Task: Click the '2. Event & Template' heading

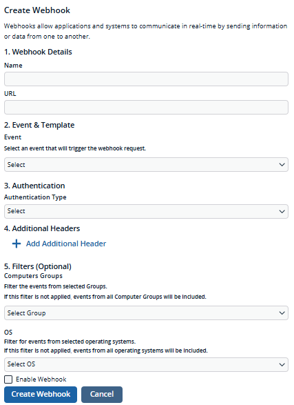Action: [39, 125]
